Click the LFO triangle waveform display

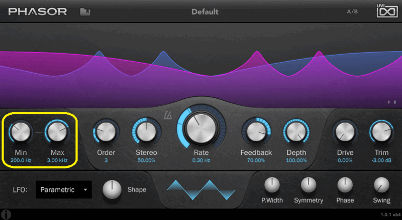coord(202,190)
